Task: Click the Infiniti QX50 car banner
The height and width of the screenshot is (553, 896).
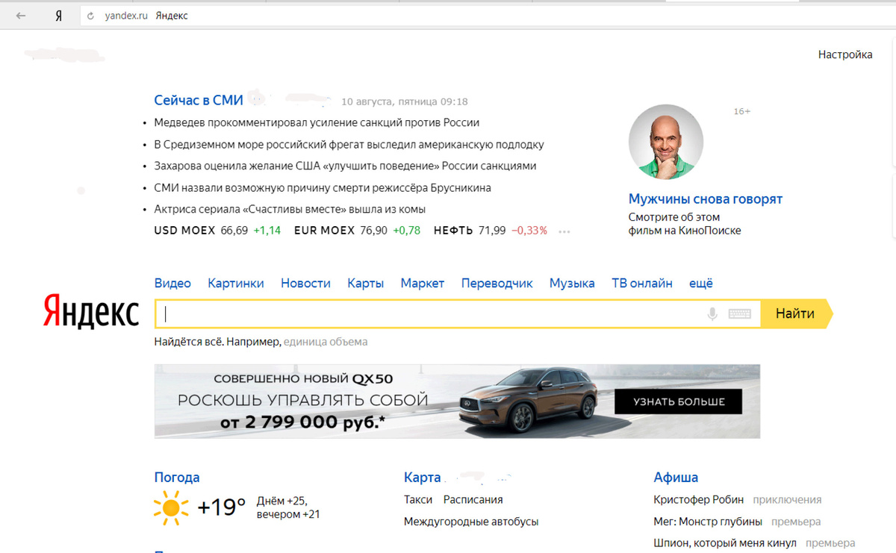Action: click(457, 402)
